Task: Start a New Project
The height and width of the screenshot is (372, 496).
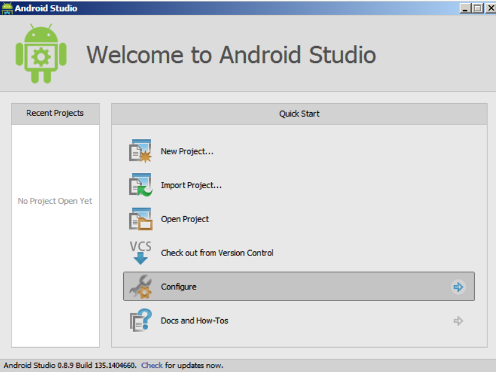Action: pyautogui.click(x=187, y=152)
